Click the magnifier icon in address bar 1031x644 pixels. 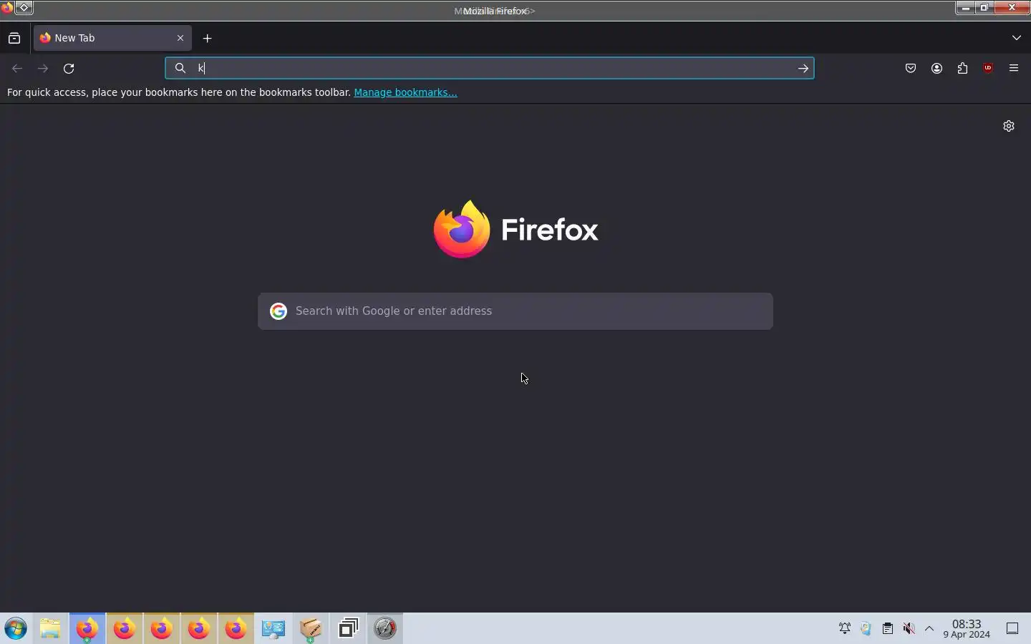[x=180, y=69]
